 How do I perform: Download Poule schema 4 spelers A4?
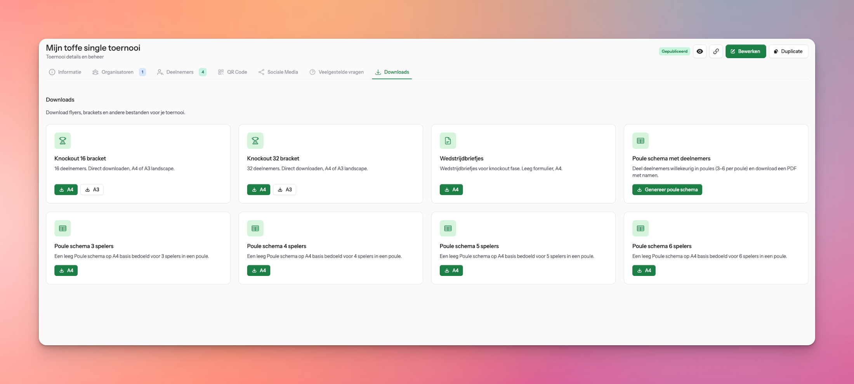259,270
